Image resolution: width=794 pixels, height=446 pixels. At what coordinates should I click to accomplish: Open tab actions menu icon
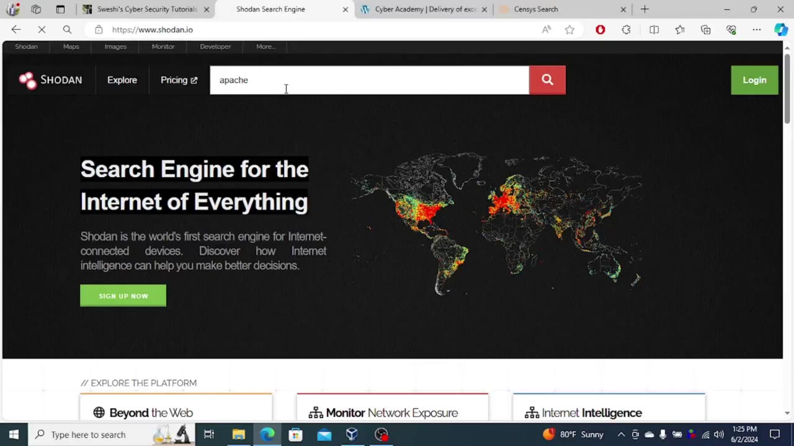[60, 9]
